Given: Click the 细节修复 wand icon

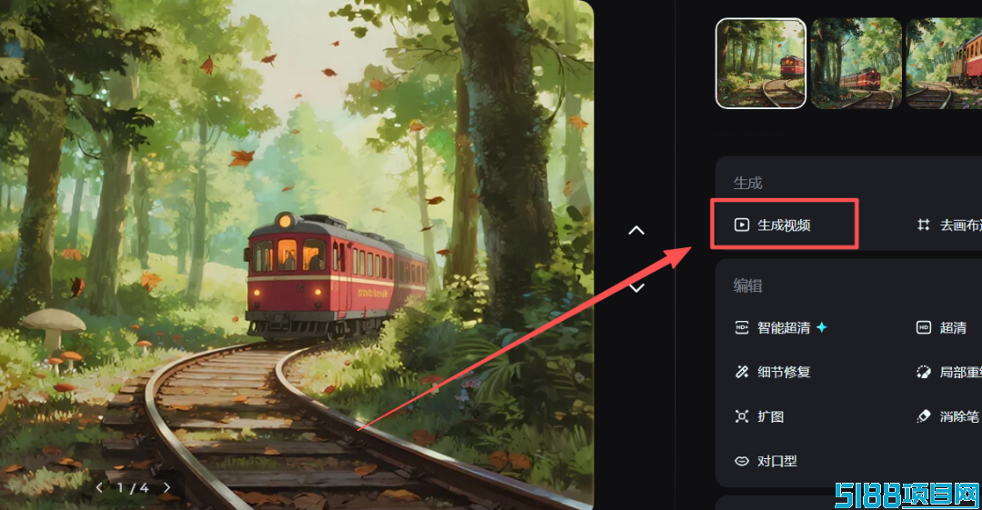Looking at the screenshot, I should pos(742,372).
